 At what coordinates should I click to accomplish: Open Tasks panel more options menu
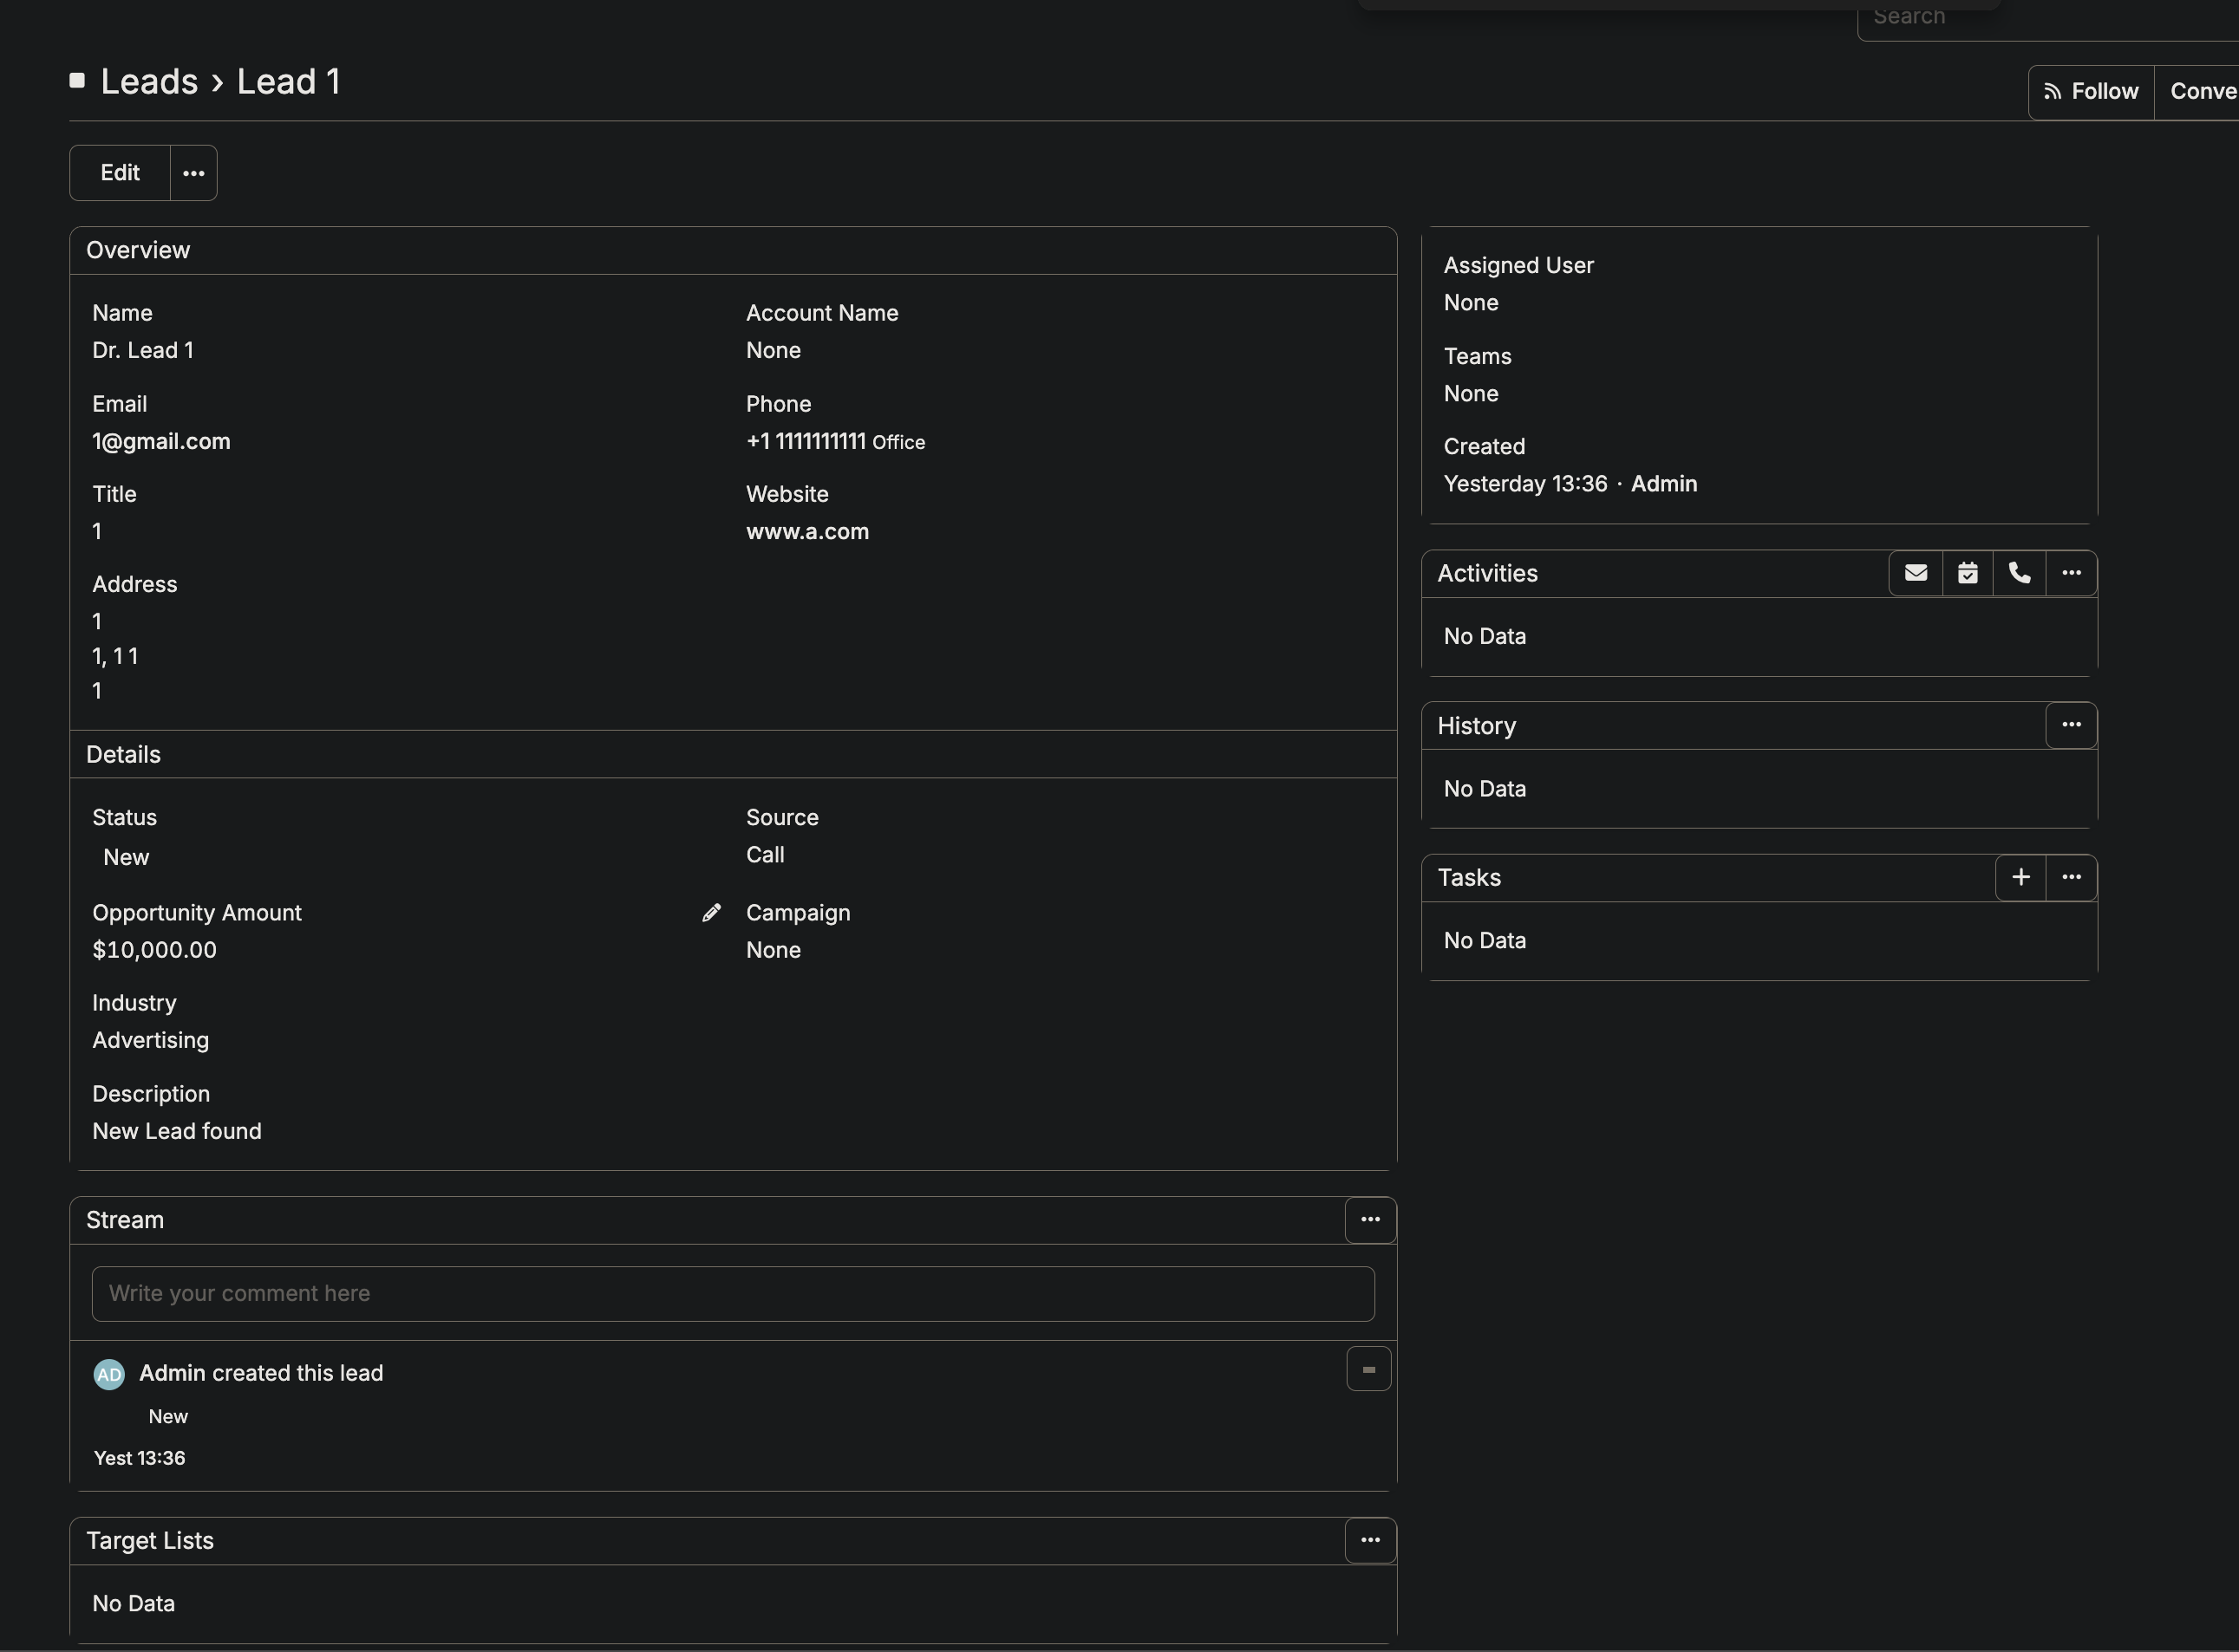[x=2071, y=877]
